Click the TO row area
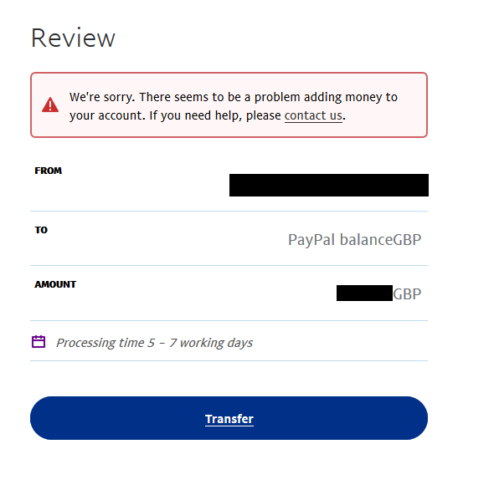This screenshot has width=494, height=495. pyautogui.click(x=229, y=238)
